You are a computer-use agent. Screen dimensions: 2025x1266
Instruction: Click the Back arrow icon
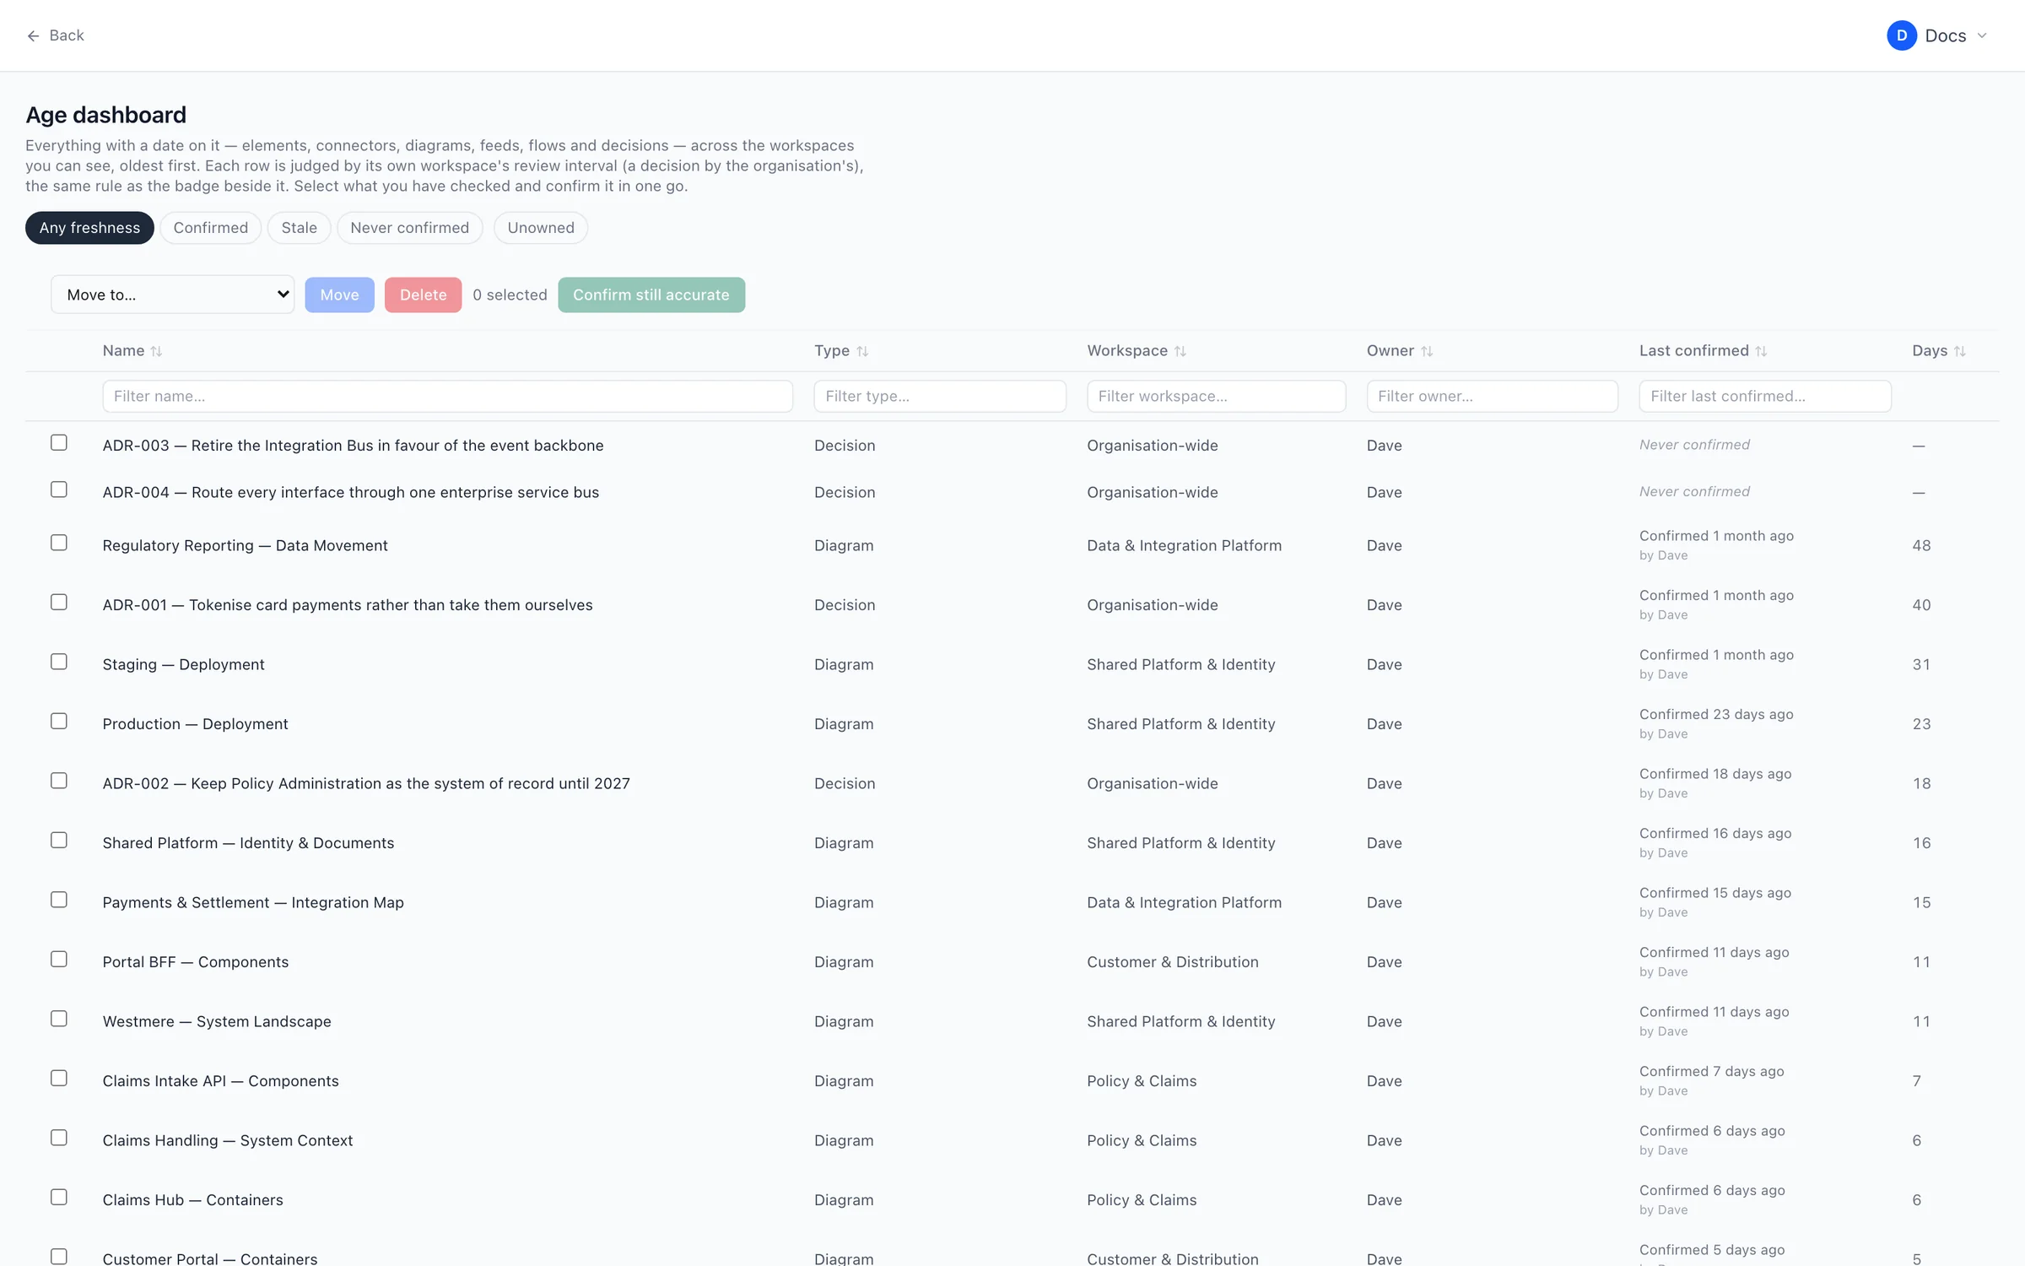tap(33, 35)
